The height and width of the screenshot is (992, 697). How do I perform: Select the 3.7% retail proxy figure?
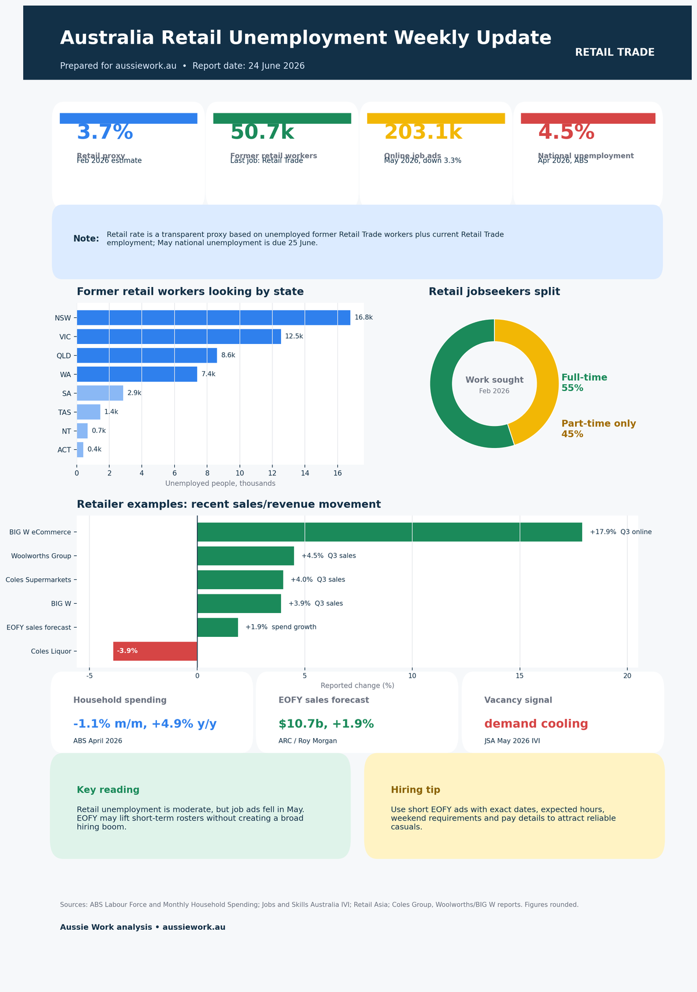[x=105, y=133]
